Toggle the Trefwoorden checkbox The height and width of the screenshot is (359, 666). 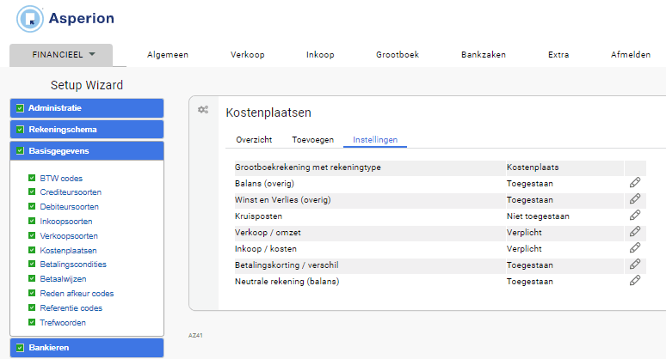click(32, 322)
